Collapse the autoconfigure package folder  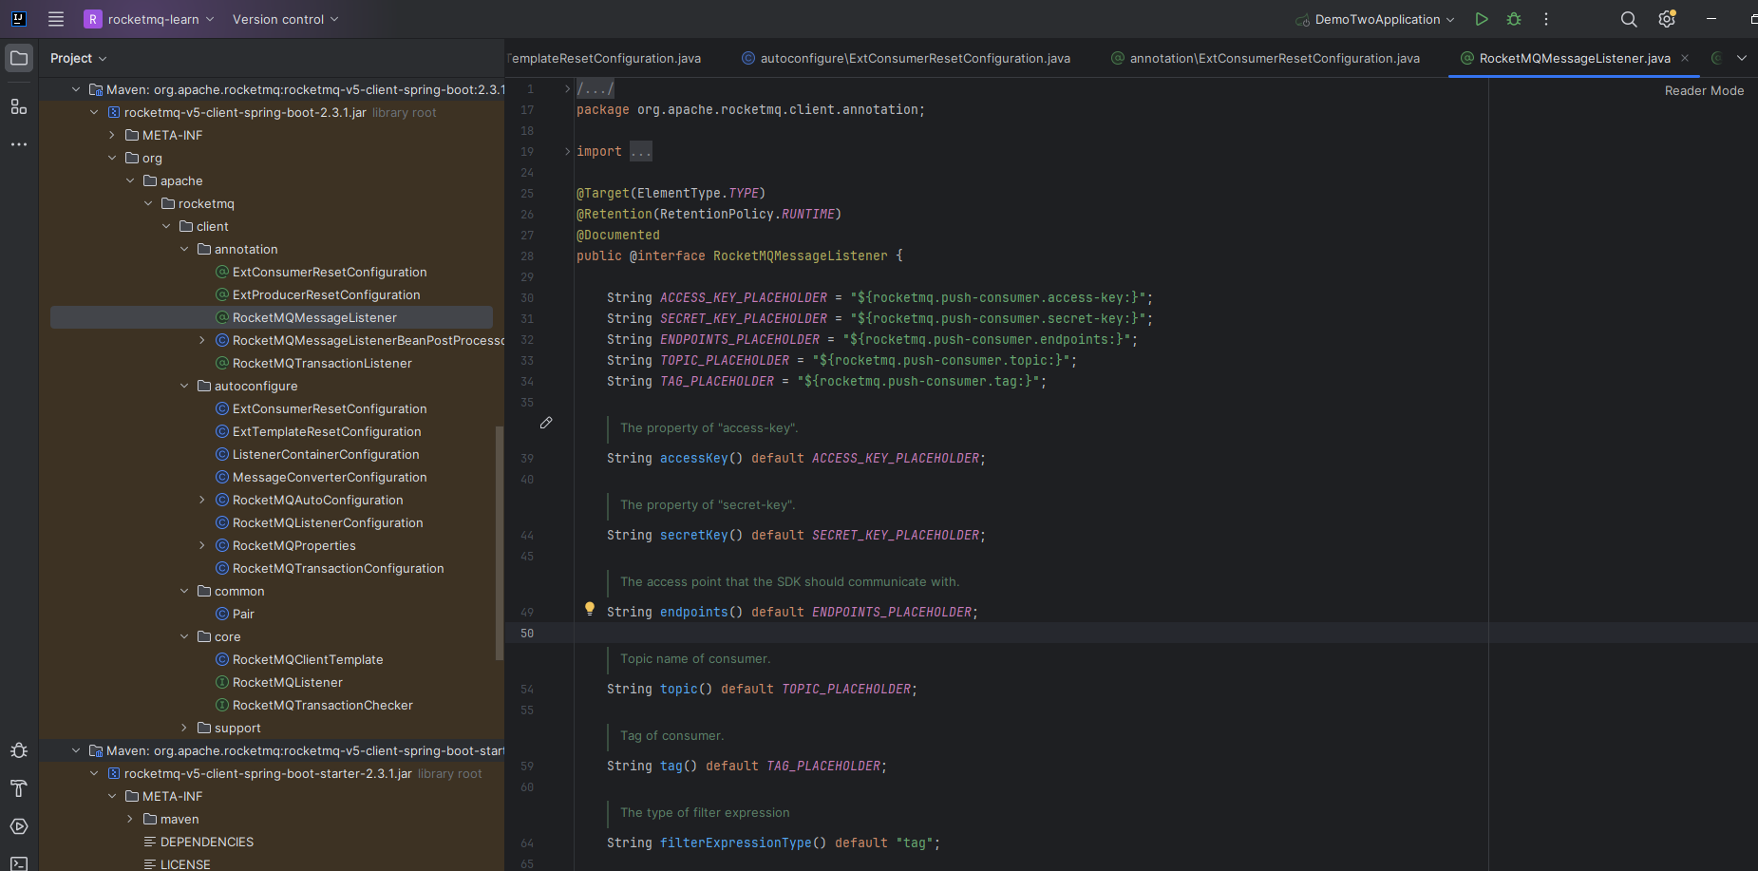pyautogui.click(x=184, y=386)
